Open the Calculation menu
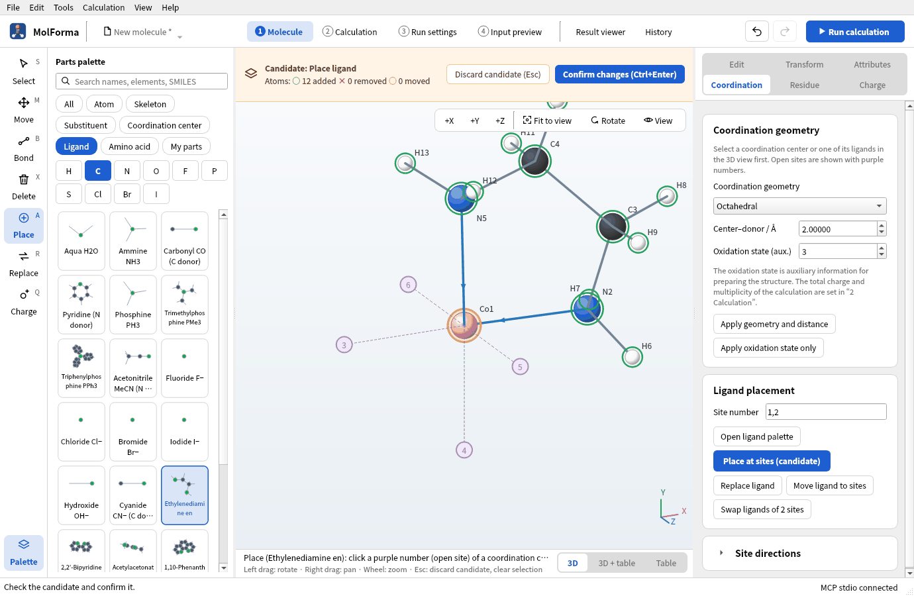This screenshot has width=914, height=596. (x=103, y=7)
